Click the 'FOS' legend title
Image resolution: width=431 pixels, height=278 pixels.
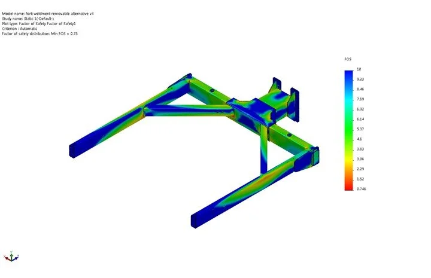tap(348, 59)
